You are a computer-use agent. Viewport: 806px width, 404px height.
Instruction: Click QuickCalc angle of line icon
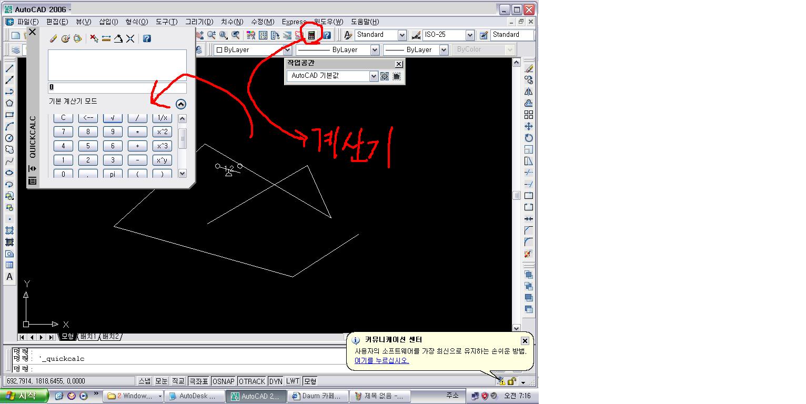tap(118, 38)
